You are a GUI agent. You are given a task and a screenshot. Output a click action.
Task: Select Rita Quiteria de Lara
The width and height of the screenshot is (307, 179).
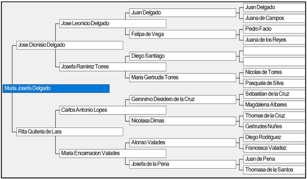pos(70,132)
